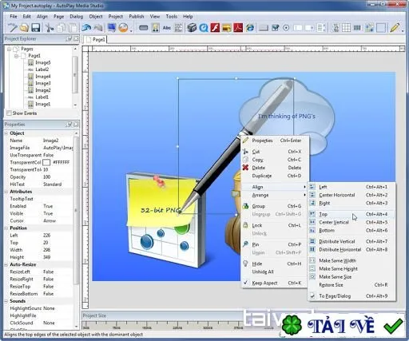
Task: Choose Center Horizontal in Align submenu
Action: [x=351, y=195]
